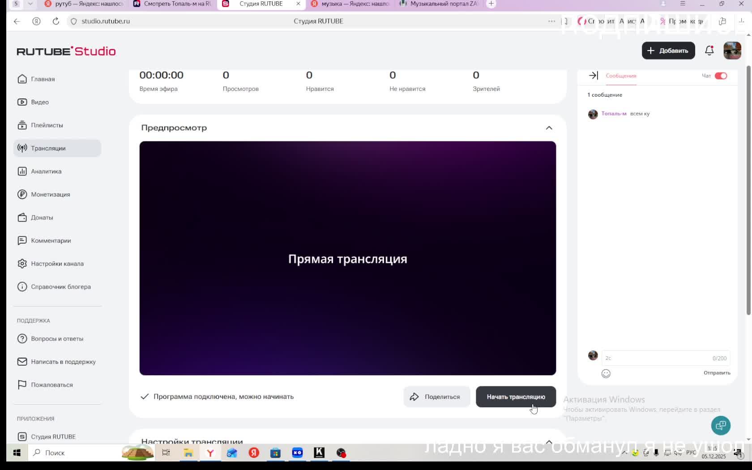Click the Добавить button
This screenshot has height=470, width=752.
pyautogui.click(x=668, y=50)
